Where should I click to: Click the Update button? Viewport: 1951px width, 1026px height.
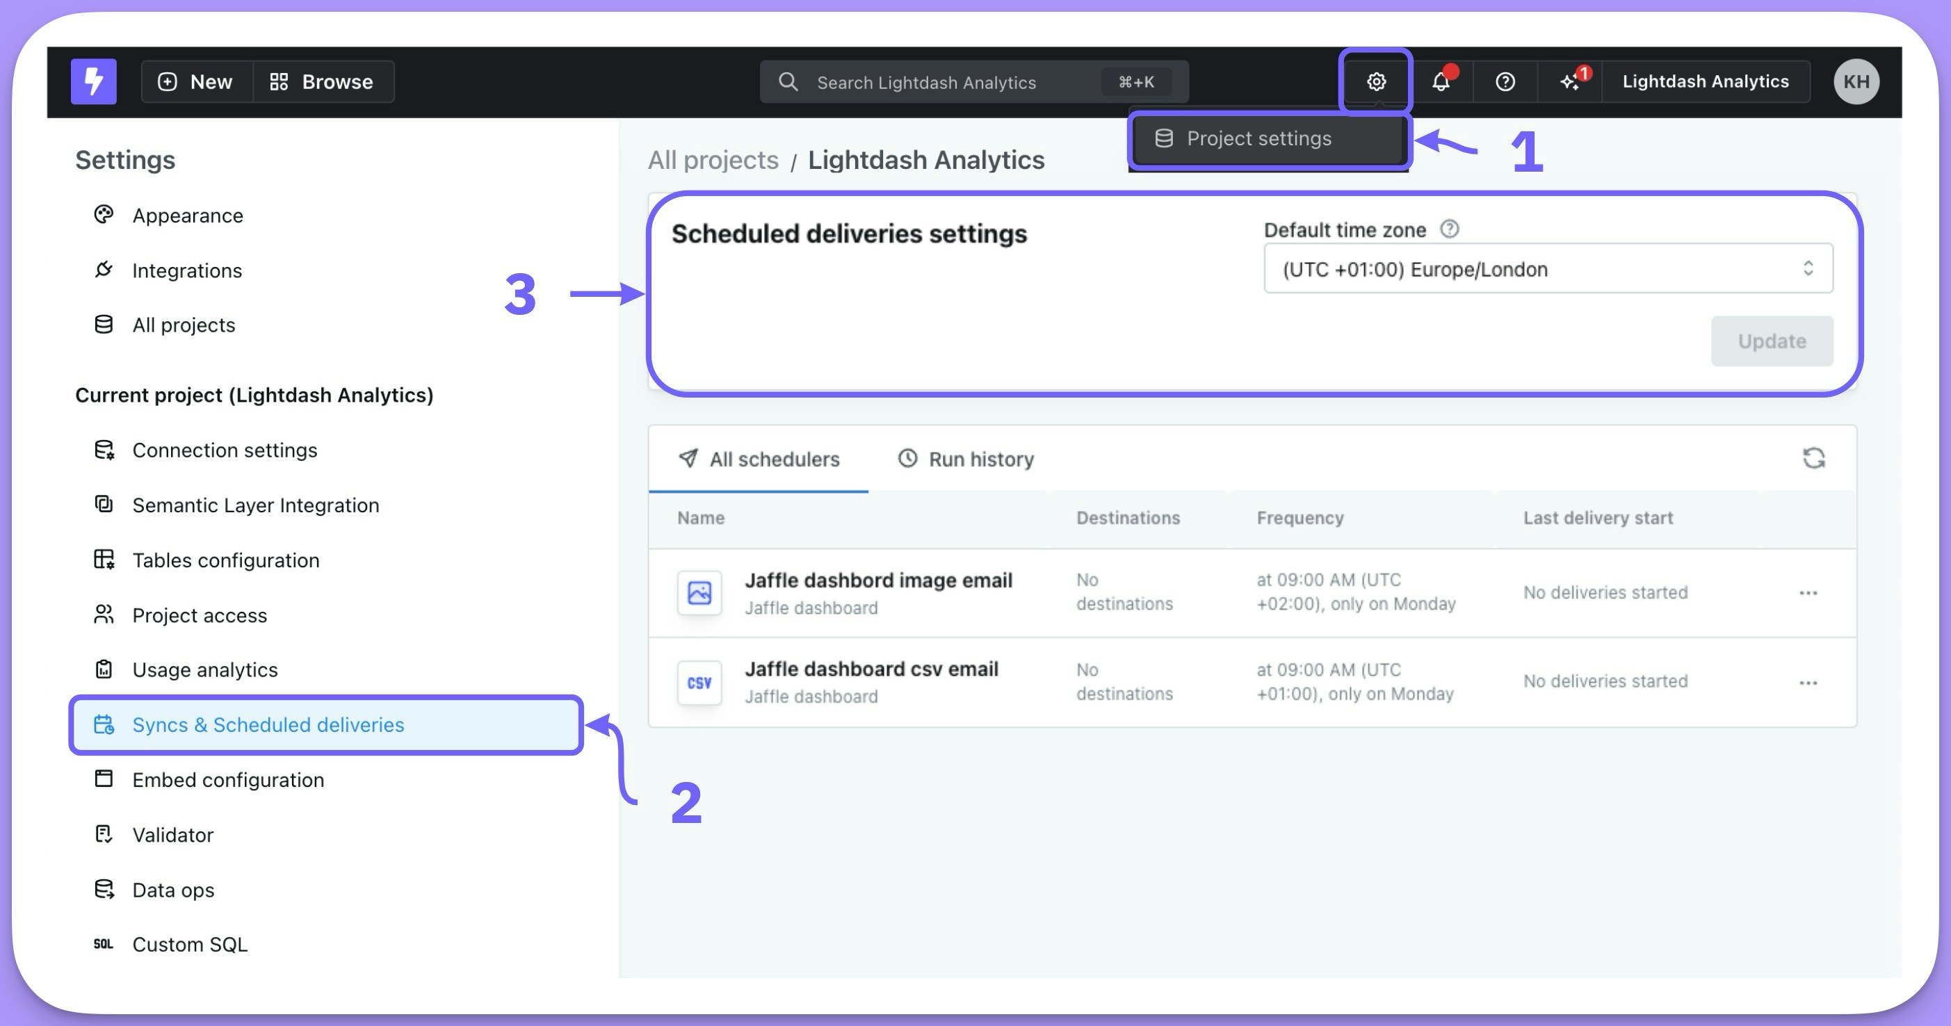pyautogui.click(x=1771, y=341)
